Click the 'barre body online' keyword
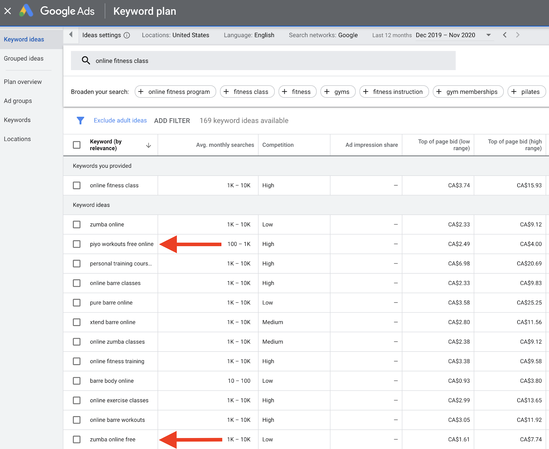 coord(112,381)
